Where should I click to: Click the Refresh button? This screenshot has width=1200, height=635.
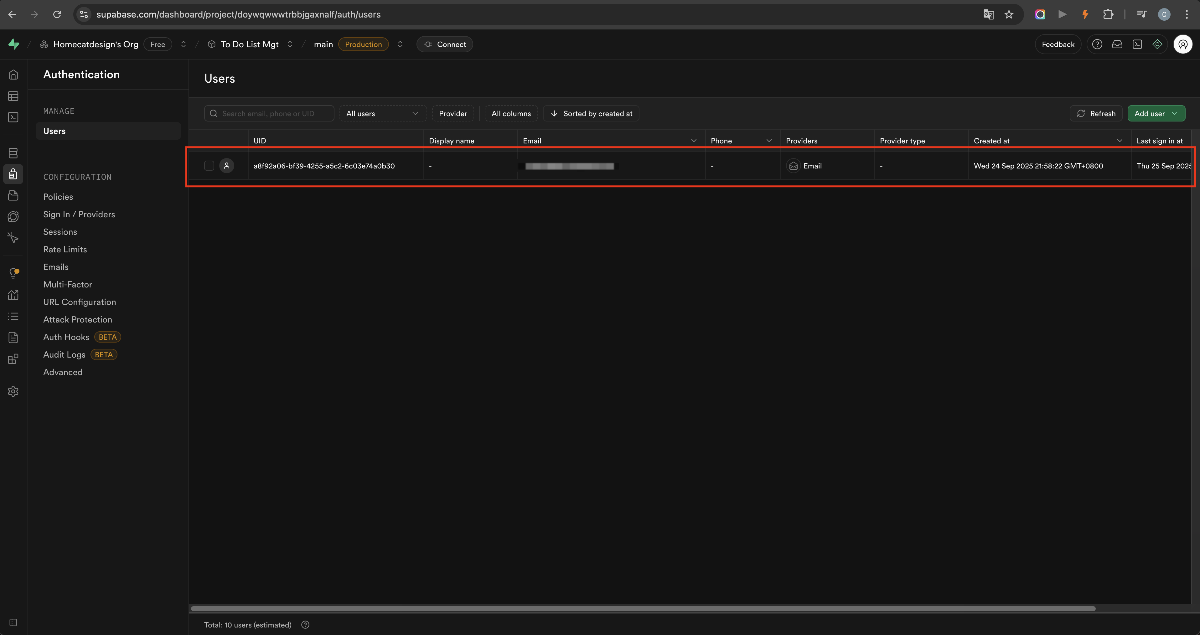[x=1096, y=114]
